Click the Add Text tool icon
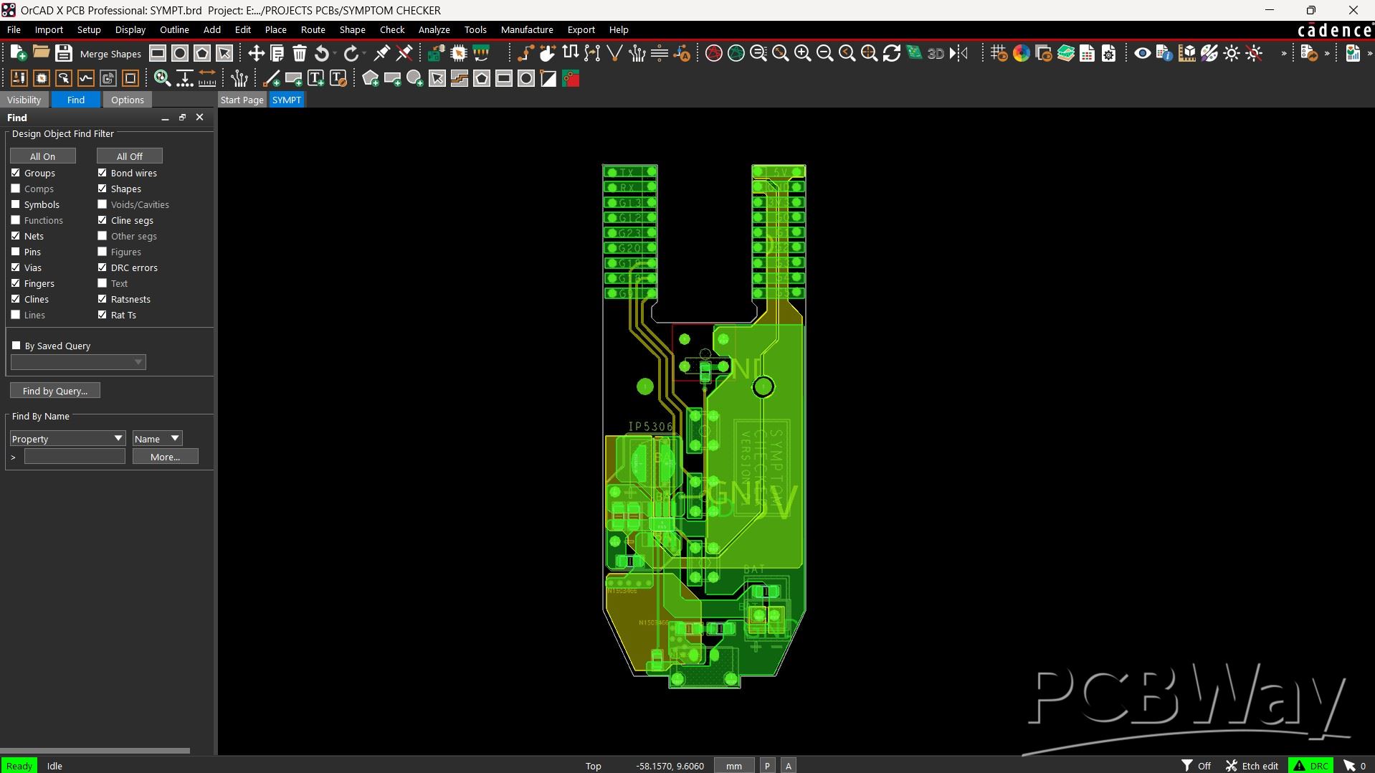 click(x=315, y=79)
